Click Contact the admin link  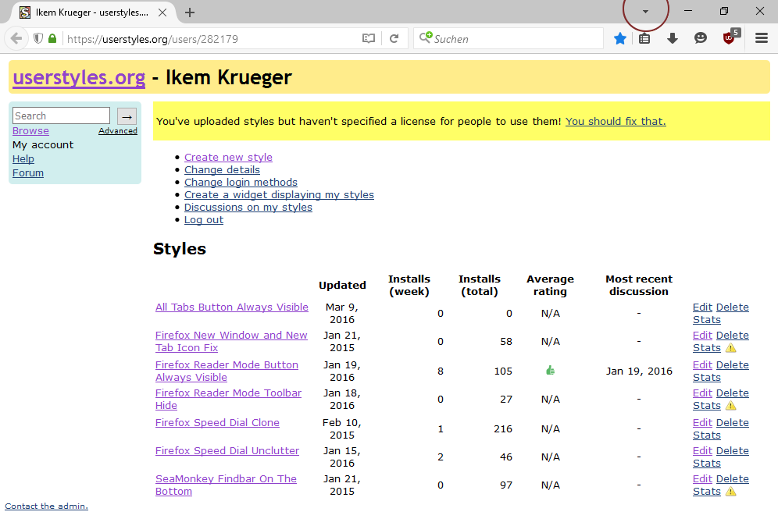(x=46, y=506)
